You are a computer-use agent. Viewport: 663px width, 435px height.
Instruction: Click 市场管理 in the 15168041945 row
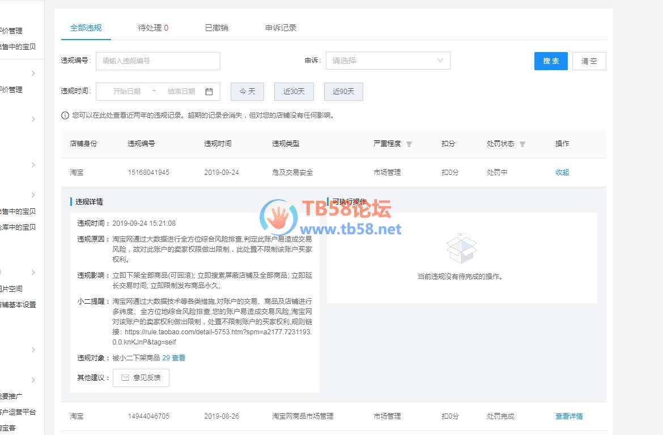point(387,172)
